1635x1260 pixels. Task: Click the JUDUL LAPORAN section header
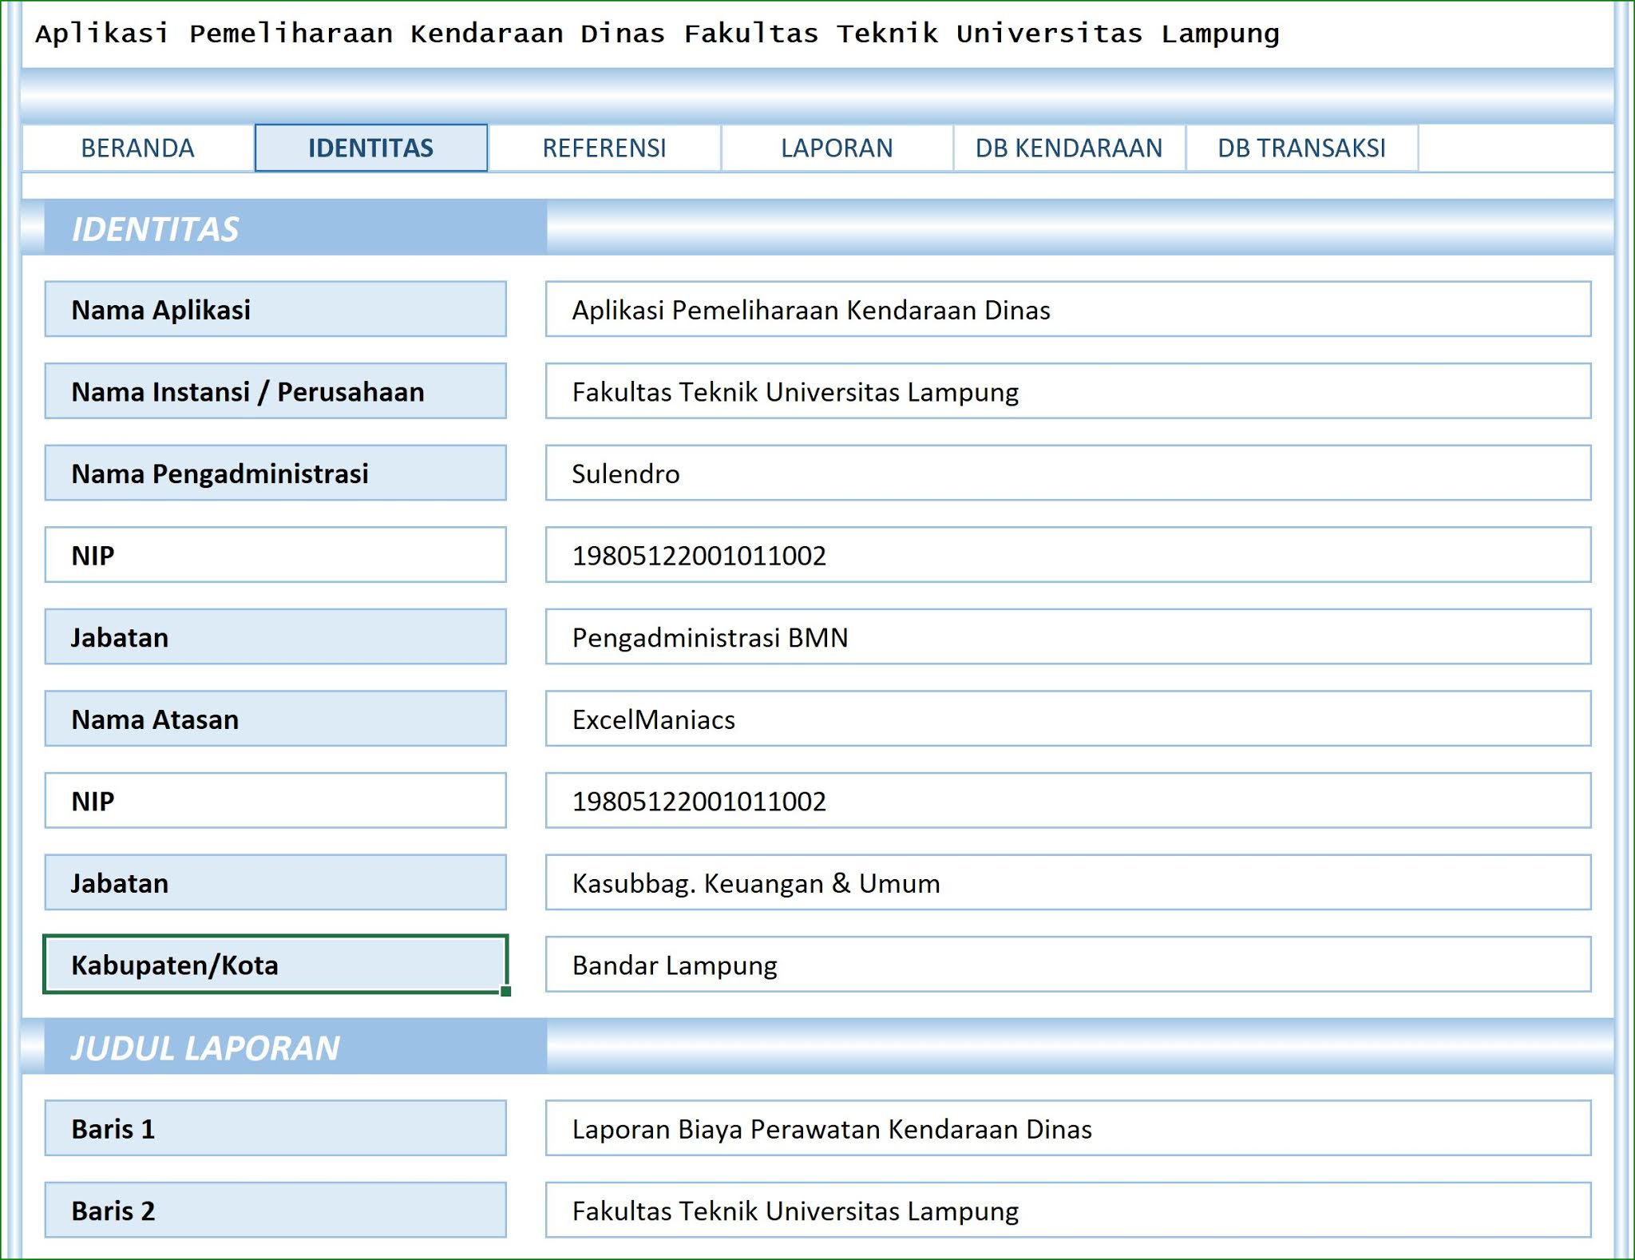coord(295,1048)
